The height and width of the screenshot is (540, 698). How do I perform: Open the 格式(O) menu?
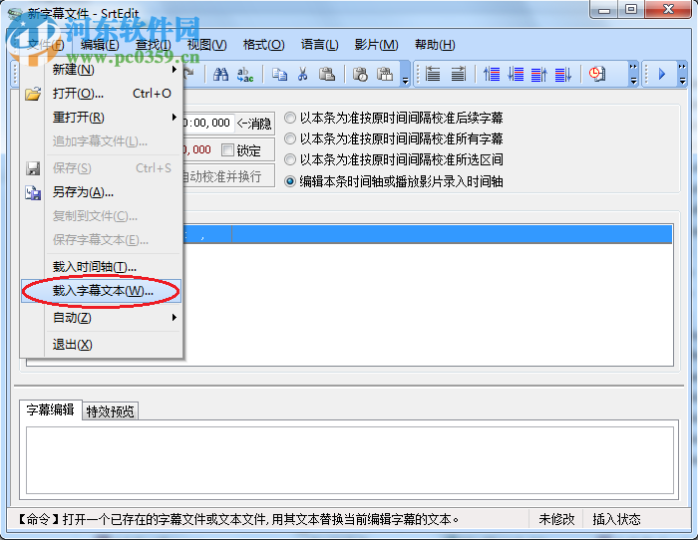(x=264, y=45)
